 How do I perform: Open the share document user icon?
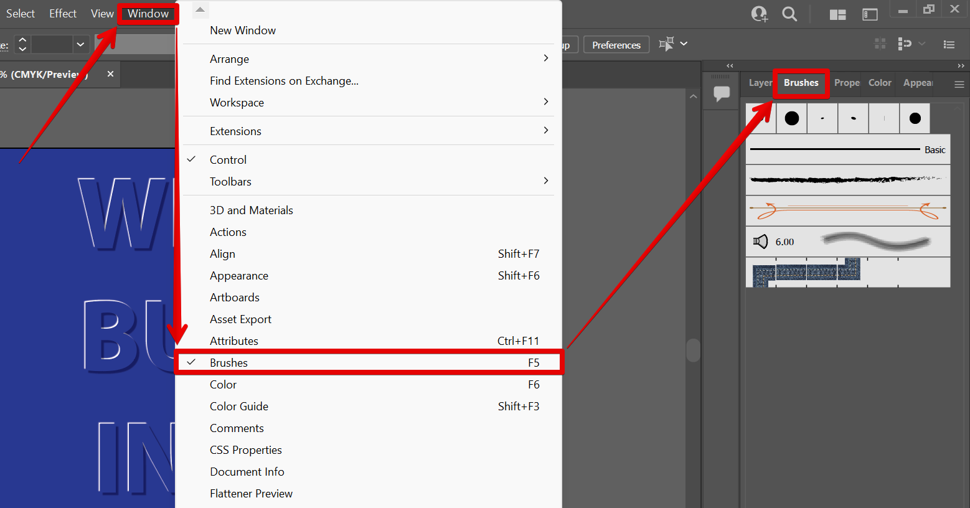(x=759, y=14)
